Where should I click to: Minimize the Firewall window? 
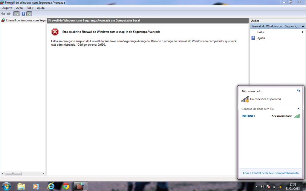284,2
